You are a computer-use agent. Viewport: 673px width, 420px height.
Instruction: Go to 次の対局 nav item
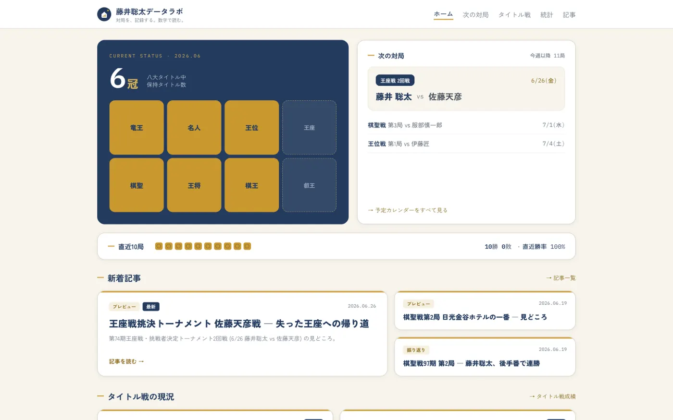coord(475,15)
